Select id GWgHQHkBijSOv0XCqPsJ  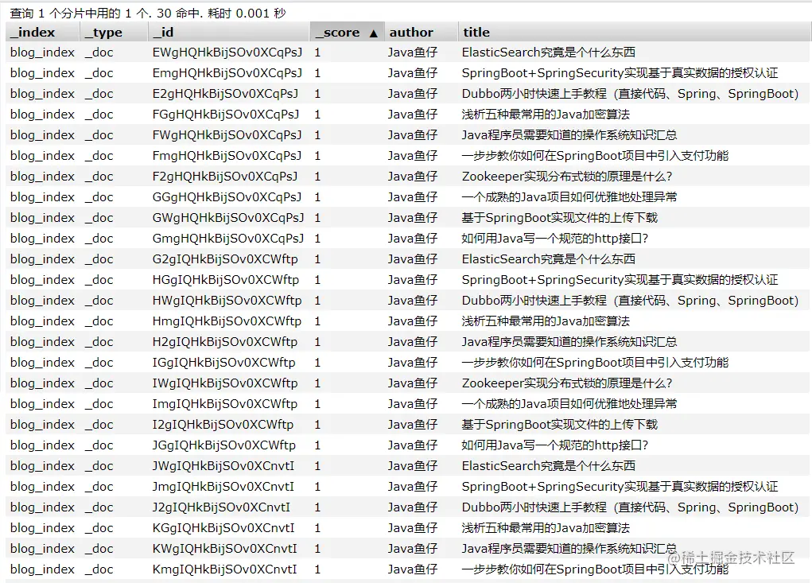[228, 218]
